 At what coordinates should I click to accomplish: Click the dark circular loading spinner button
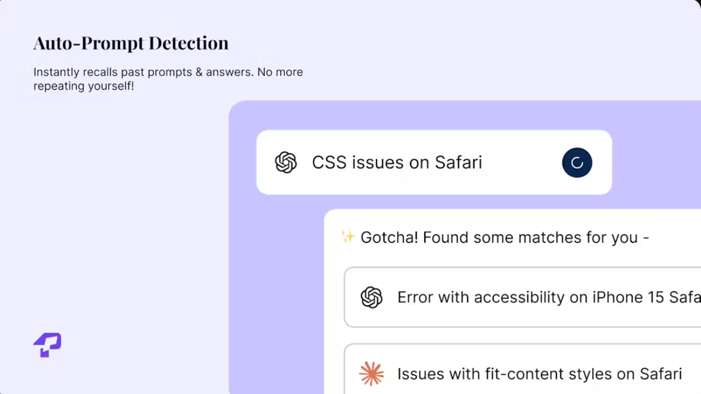tap(577, 163)
